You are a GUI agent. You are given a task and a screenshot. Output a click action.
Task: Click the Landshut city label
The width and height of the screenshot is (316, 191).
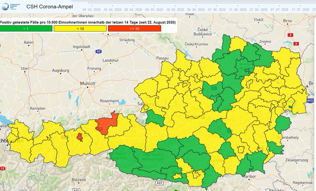pos(110,60)
